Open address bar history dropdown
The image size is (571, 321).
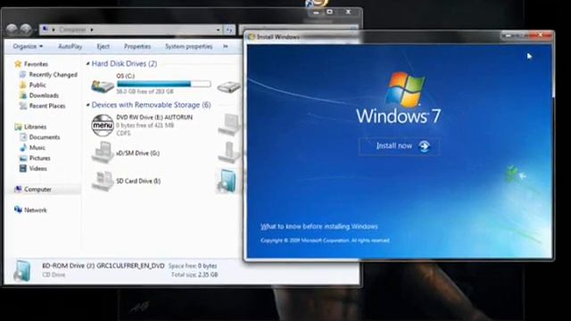(218, 29)
